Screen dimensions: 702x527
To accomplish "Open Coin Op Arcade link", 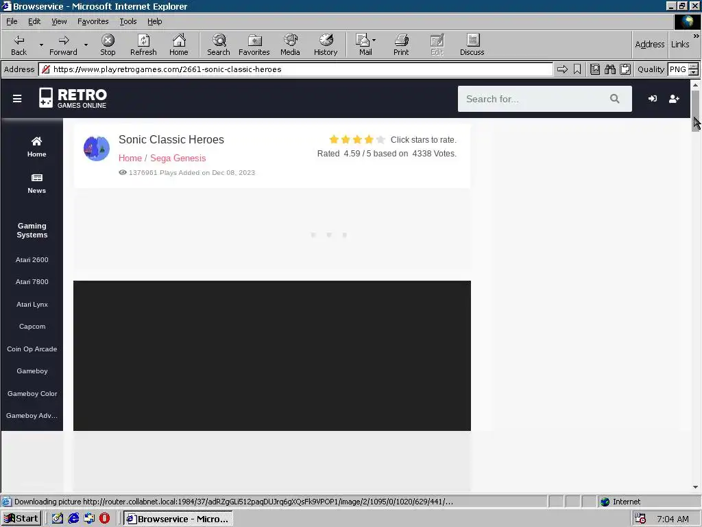I will [32, 349].
